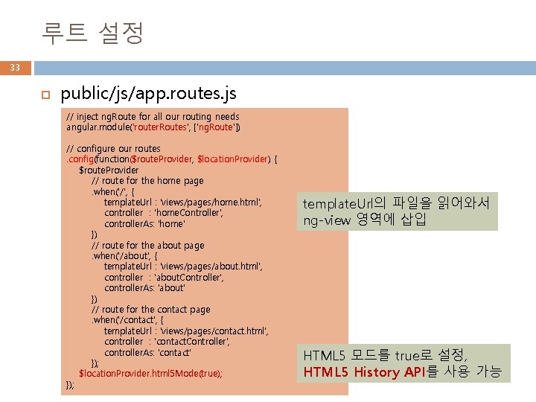Click the slide title '루트 설정'

pos(92,33)
